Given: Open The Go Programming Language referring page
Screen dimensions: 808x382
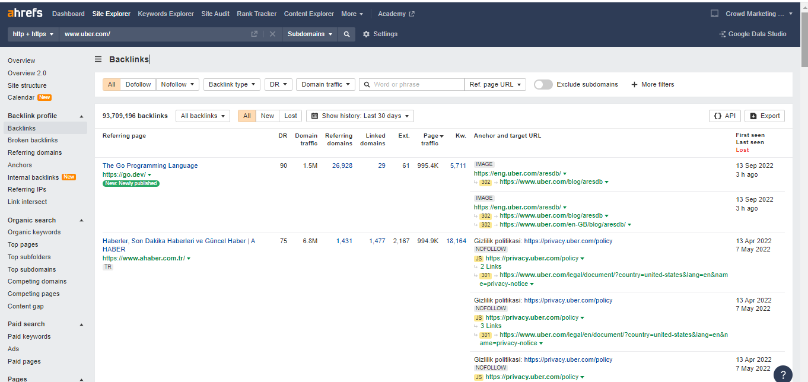Looking at the screenshot, I should (x=150, y=165).
